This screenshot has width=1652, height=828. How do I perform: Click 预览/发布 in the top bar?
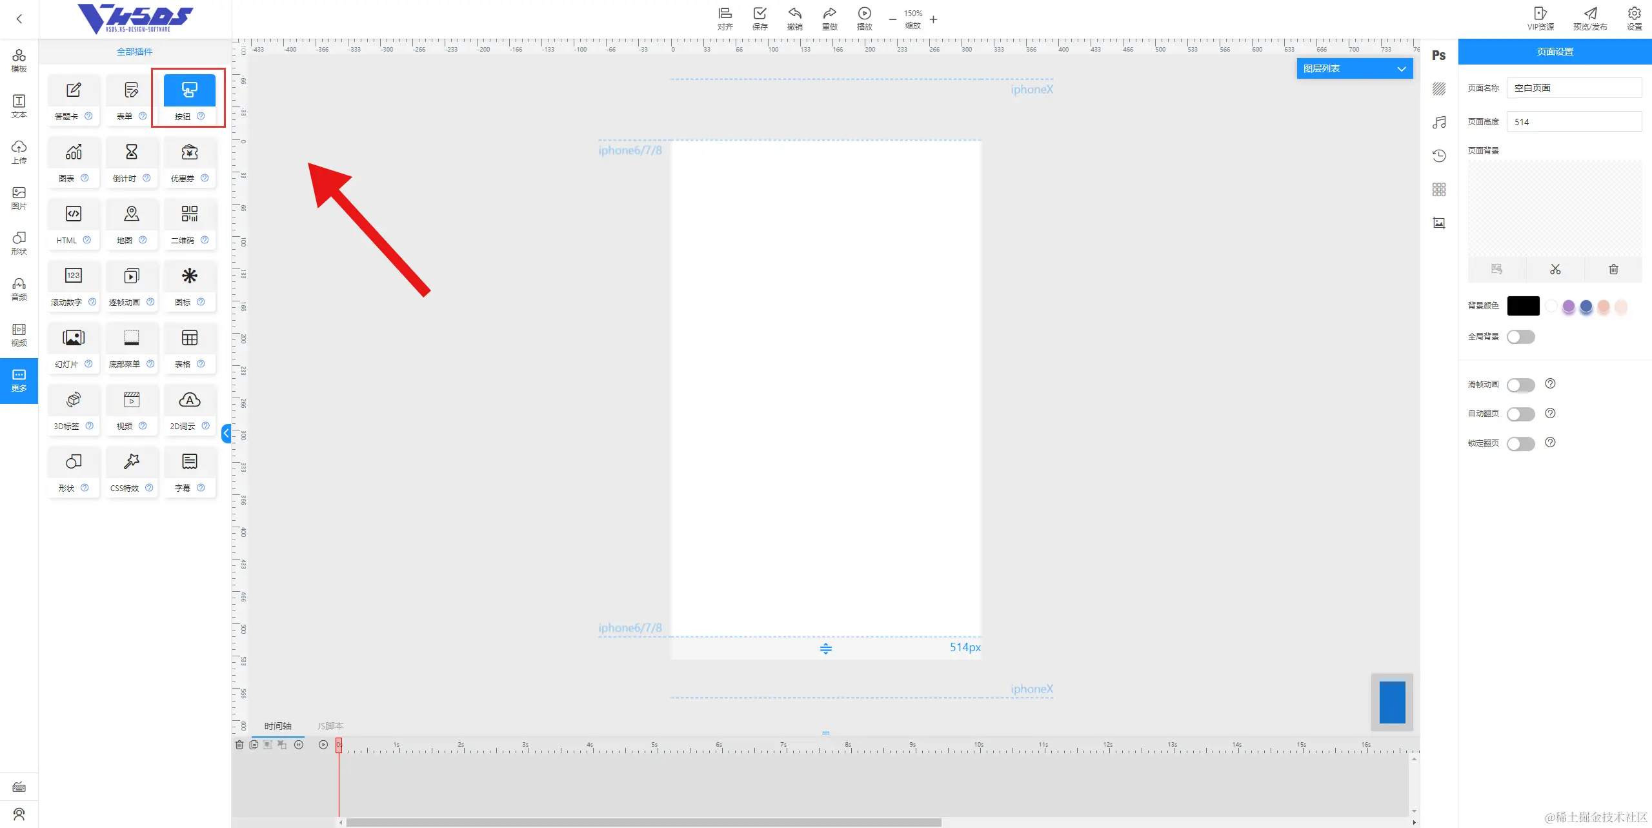[x=1590, y=19]
